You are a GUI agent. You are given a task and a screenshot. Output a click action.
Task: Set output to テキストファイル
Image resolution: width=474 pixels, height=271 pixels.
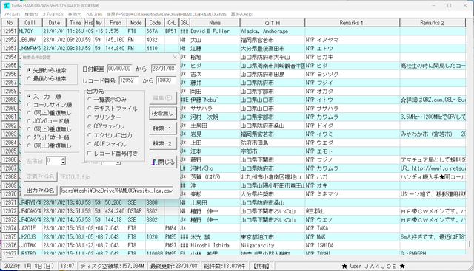[x=112, y=109]
